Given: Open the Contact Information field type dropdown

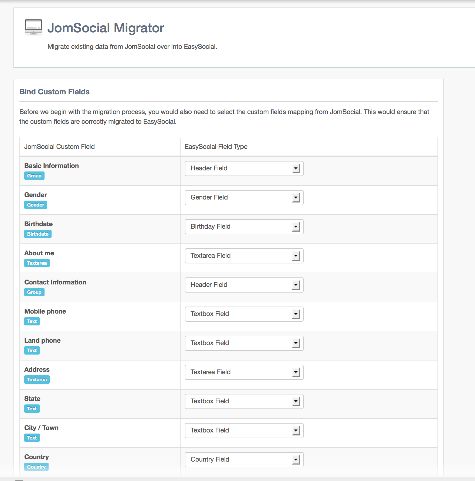Looking at the screenshot, I should pyautogui.click(x=244, y=285).
